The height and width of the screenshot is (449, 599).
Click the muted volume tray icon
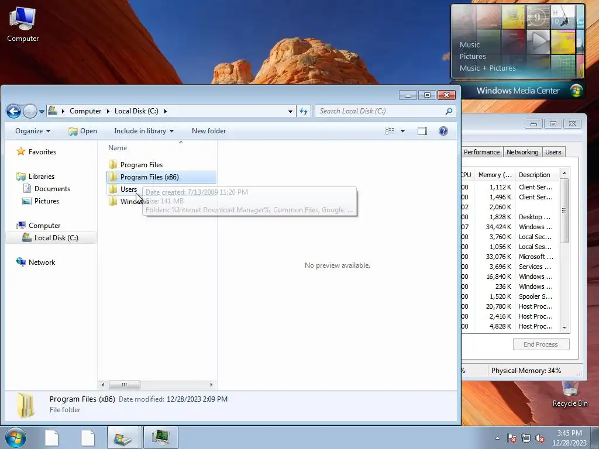[540, 438]
